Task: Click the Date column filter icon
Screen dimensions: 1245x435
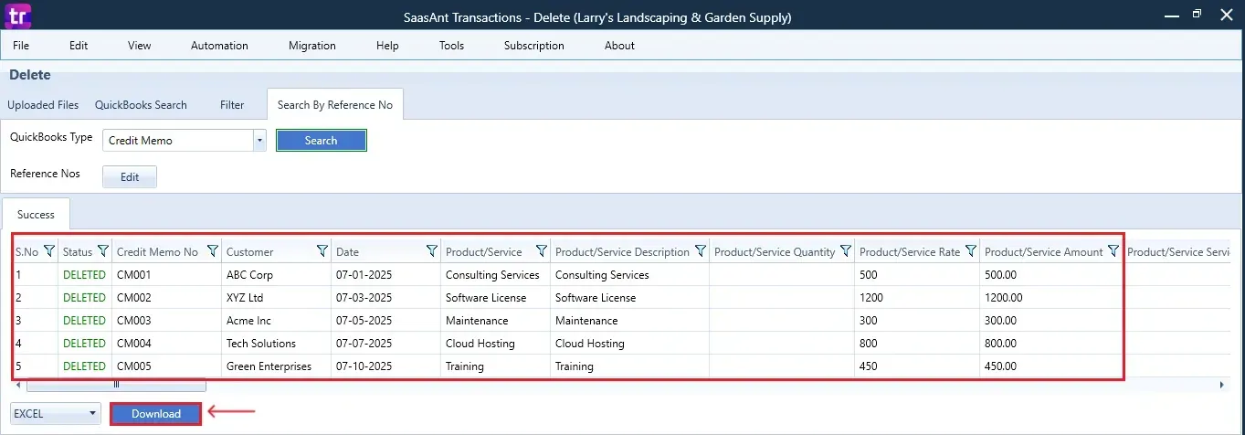Action: [x=432, y=251]
